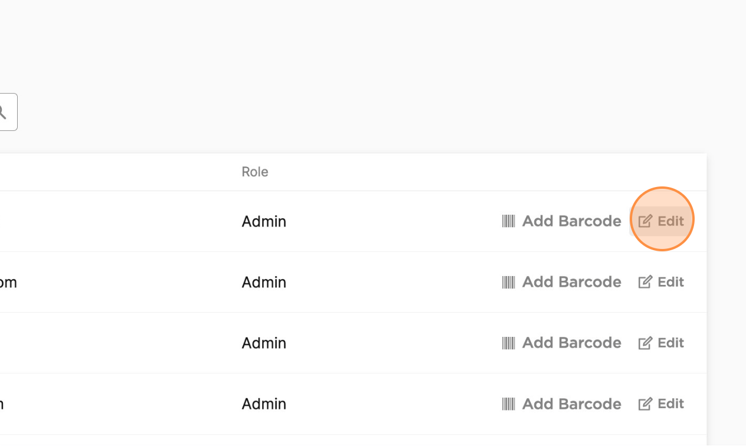Click the barcode icon in the third row
Viewport: 746px width, 446px height.
(508, 343)
